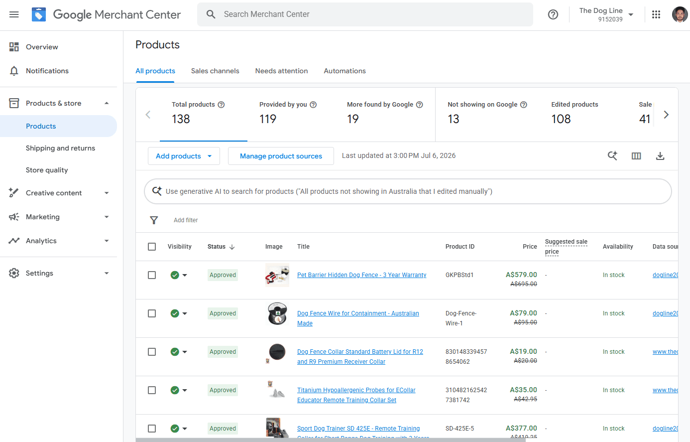The height and width of the screenshot is (442, 690).
Task: Switch to the All products tab
Action: pyautogui.click(x=155, y=71)
